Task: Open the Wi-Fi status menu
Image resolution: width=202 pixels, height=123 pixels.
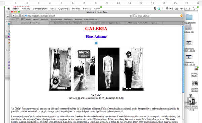Action: click(167, 9)
